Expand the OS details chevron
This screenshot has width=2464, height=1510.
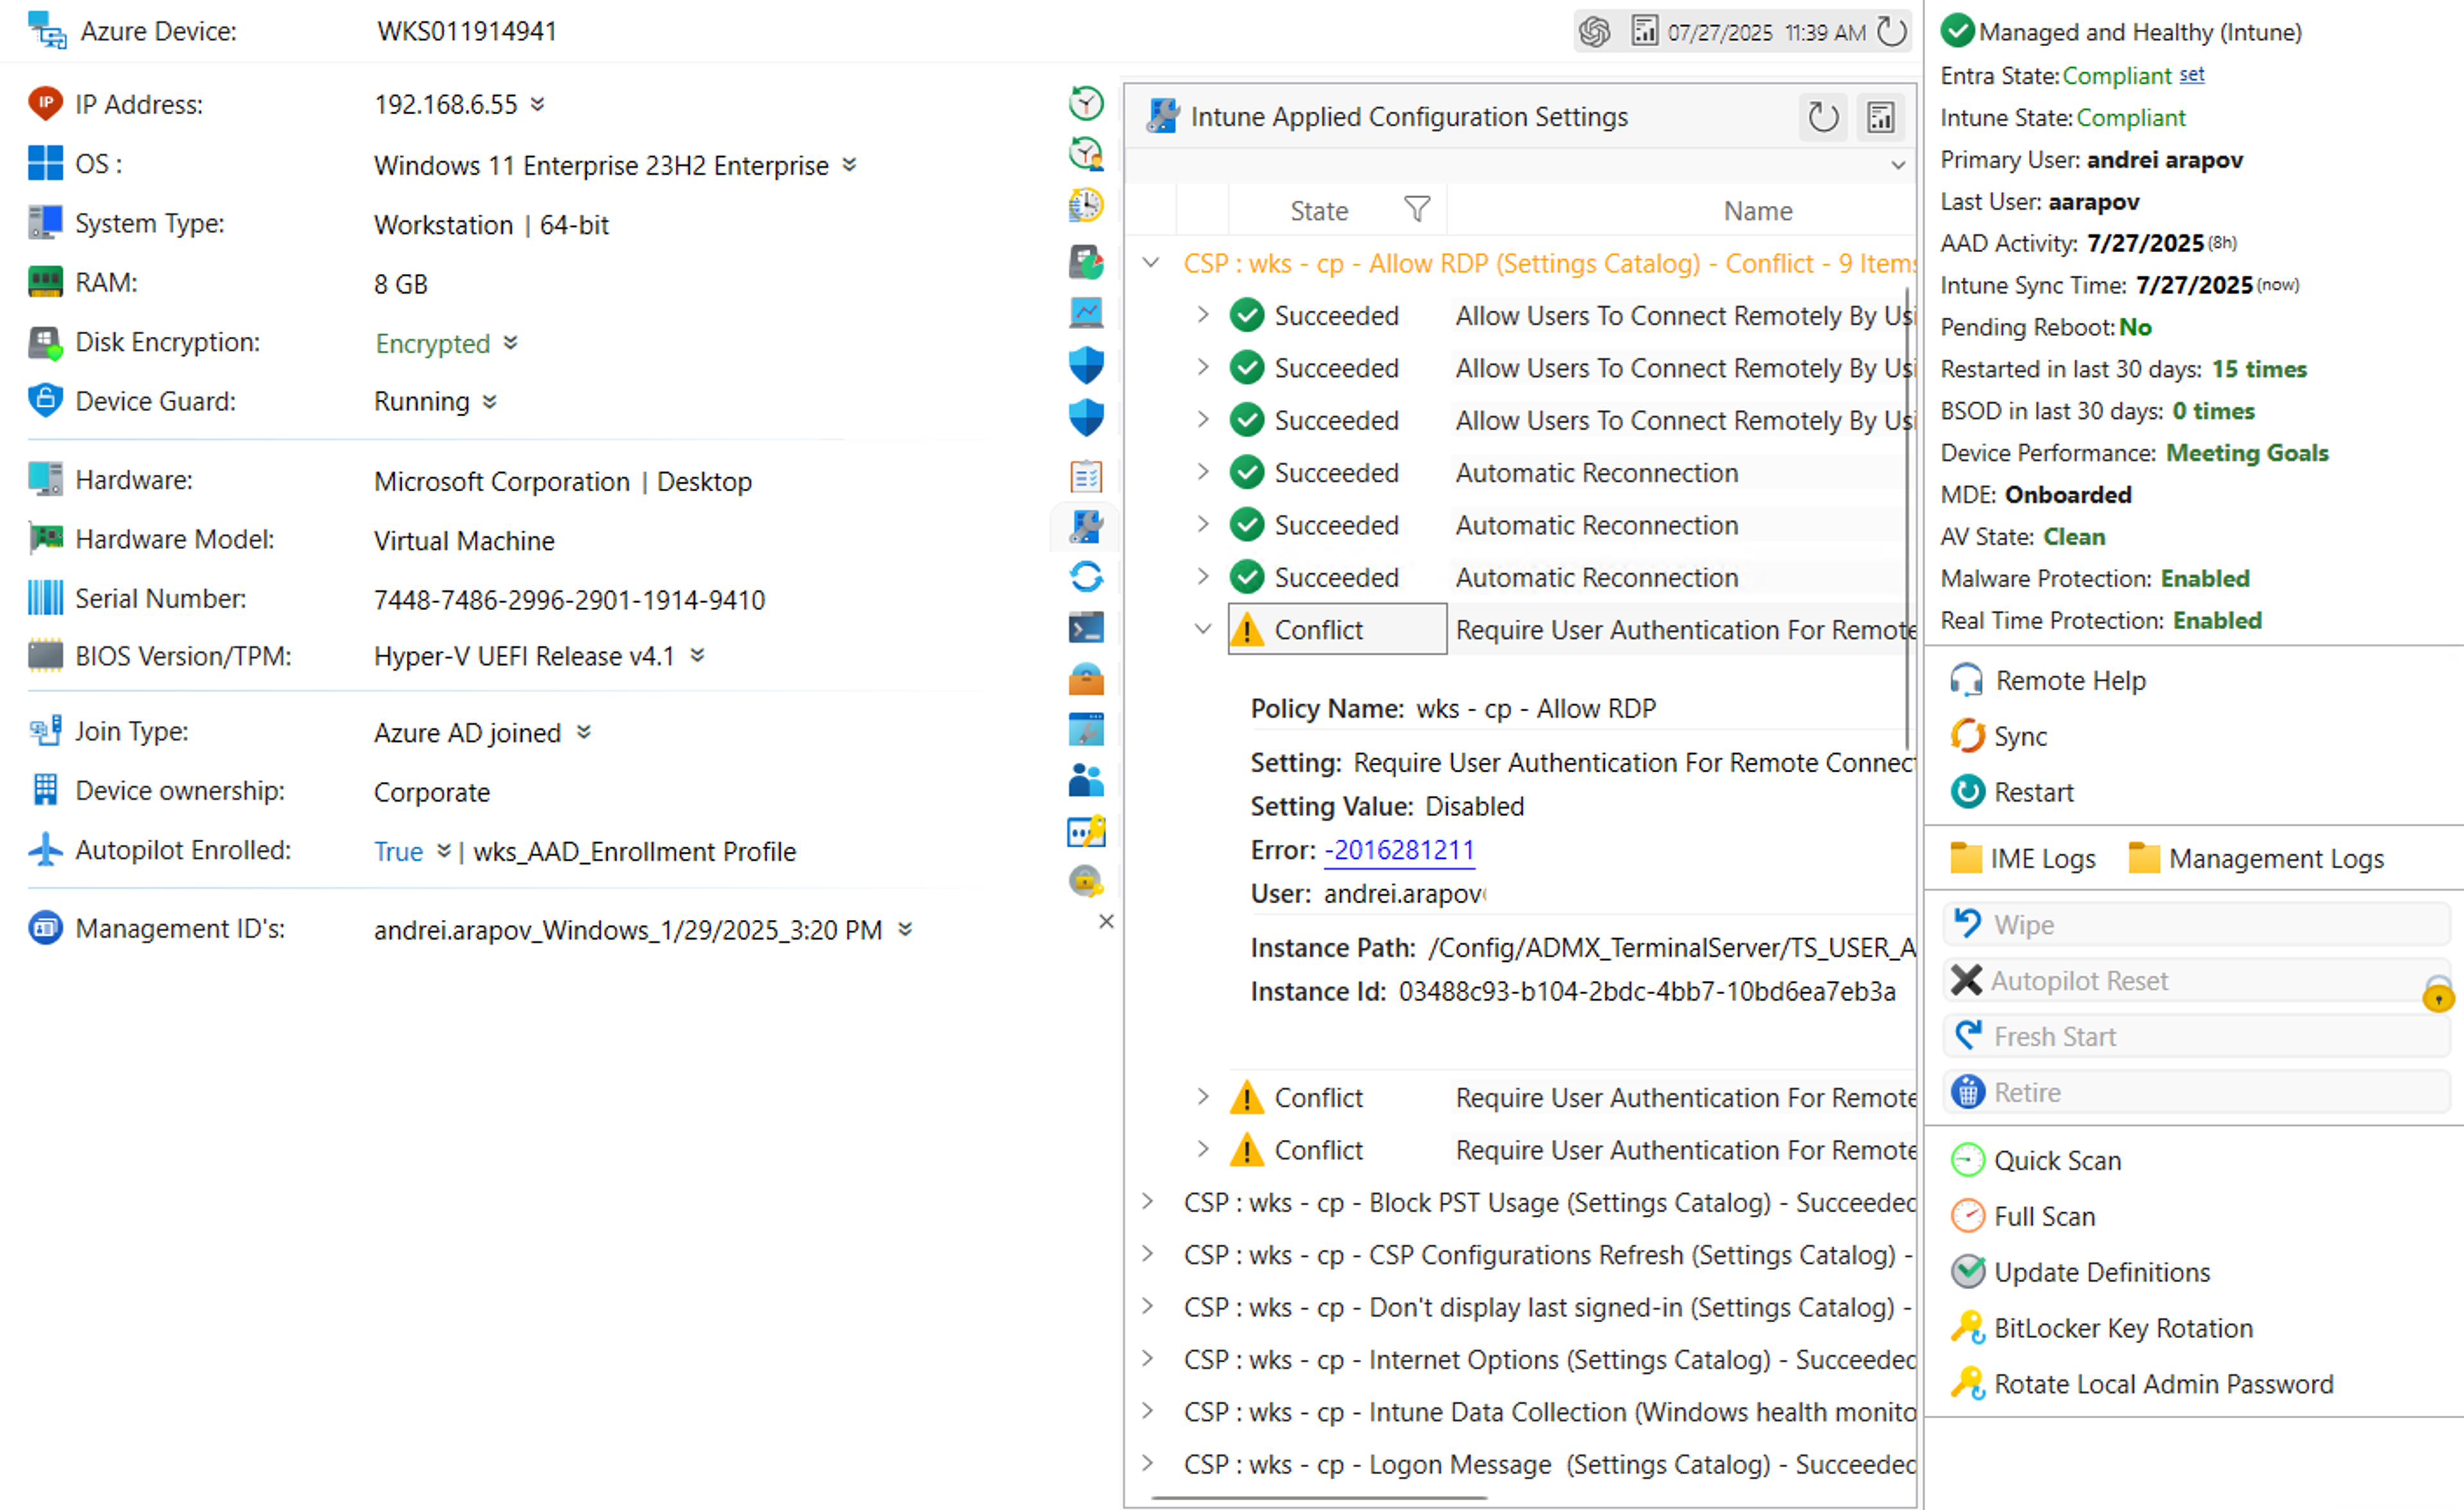(849, 164)
